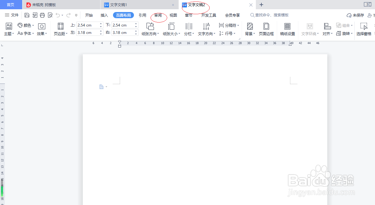Click the Save icon
This screenshot has width=375, height=205.
(27, 15)
